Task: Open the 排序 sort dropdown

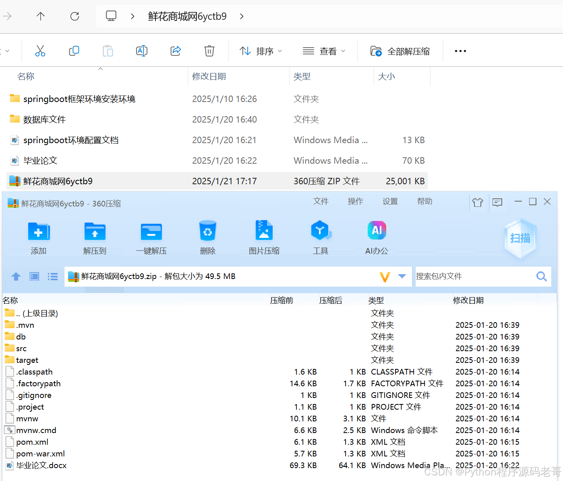Action: (261, 51)
